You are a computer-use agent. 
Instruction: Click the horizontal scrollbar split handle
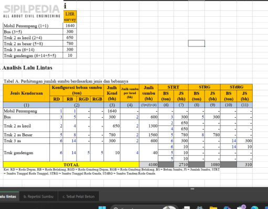pyautogui.click(x=192, y=189)
